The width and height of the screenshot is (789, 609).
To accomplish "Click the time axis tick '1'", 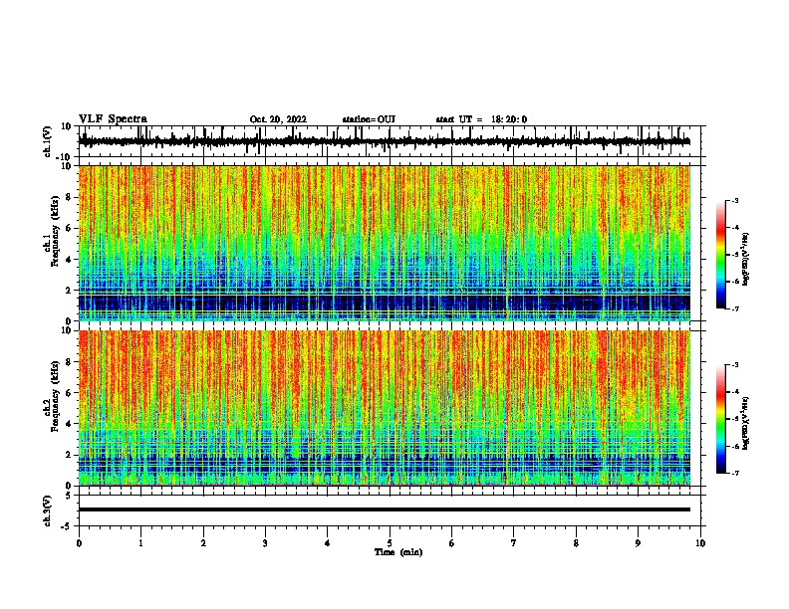I will (x=140, y=543).
